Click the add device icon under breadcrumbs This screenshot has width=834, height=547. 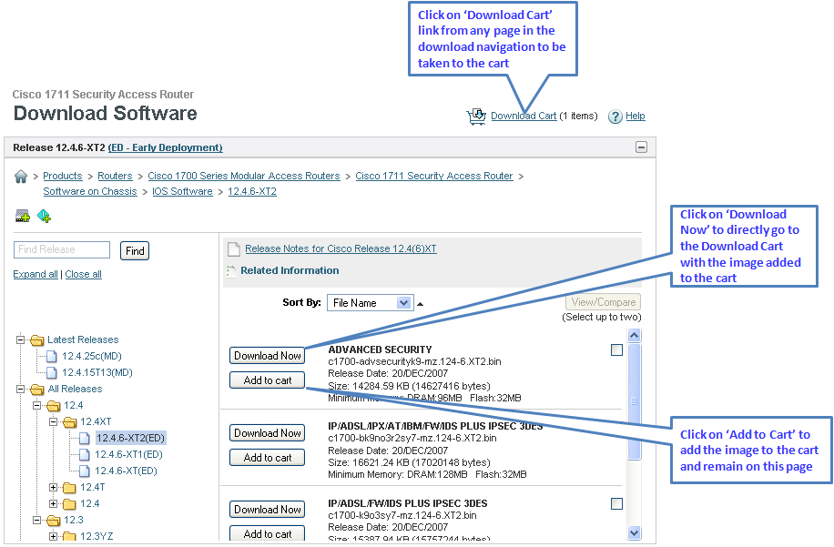pyautogui.click(x=23, y=216)
